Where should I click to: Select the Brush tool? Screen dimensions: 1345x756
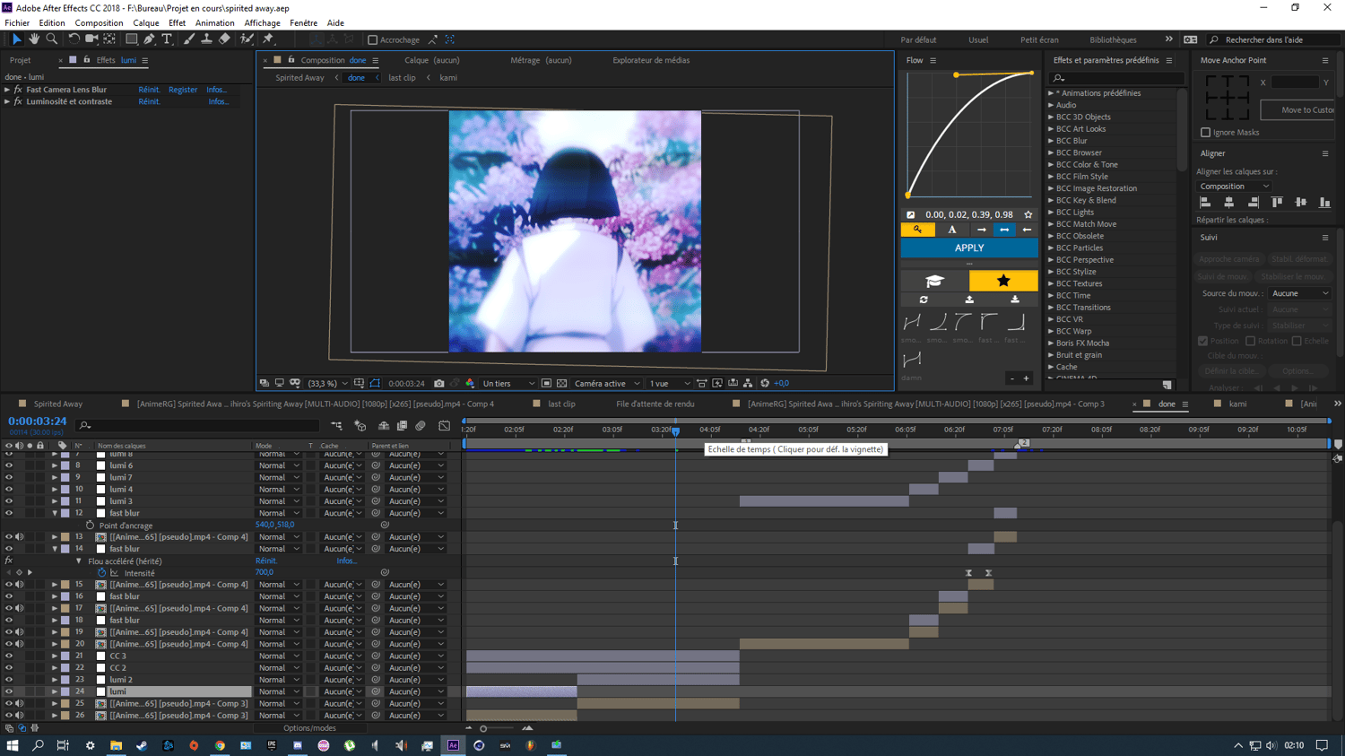tap(188, 39)
